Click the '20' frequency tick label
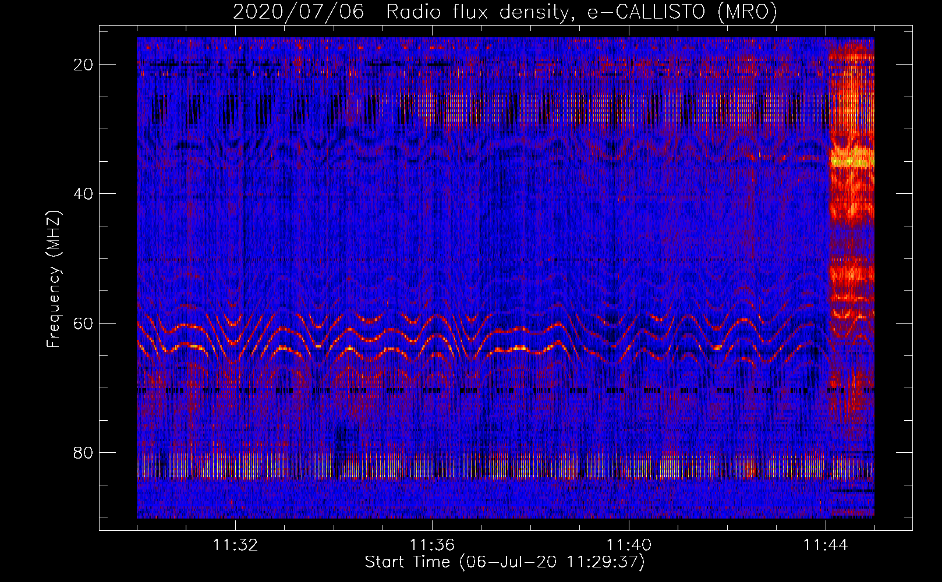The width and height of the screenshot is (942, 582). (84, 65)
